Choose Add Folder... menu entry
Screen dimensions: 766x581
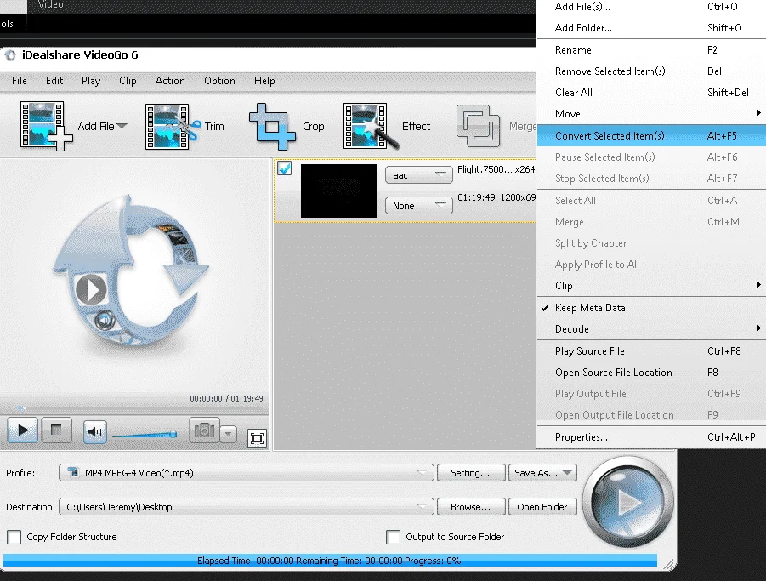coord(651,28)
